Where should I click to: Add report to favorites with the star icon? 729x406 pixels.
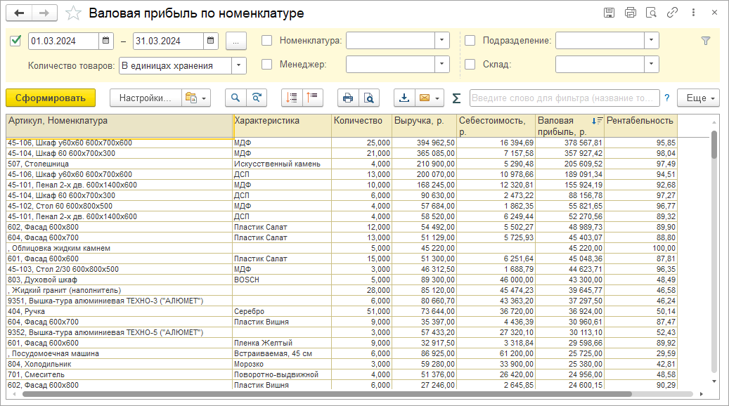click(72, 13)
